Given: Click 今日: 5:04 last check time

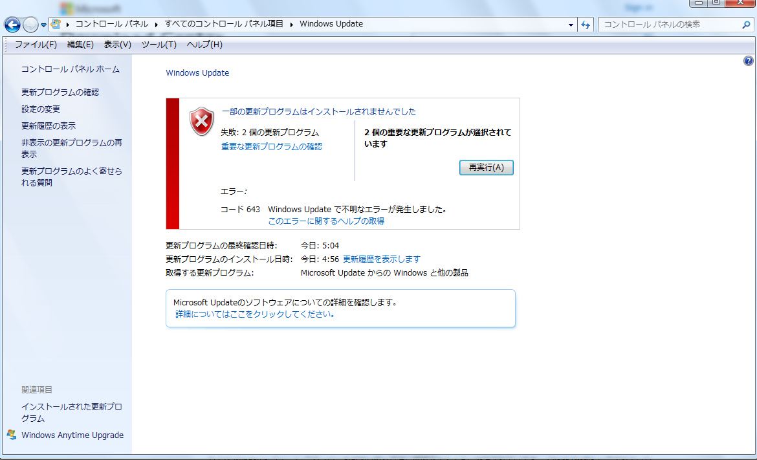Looking at the screenshot, I should [x=320, y=245].
